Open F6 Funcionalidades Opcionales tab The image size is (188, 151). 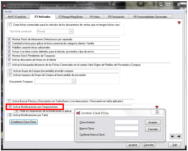pyautogui.click(x=150, y=17)
